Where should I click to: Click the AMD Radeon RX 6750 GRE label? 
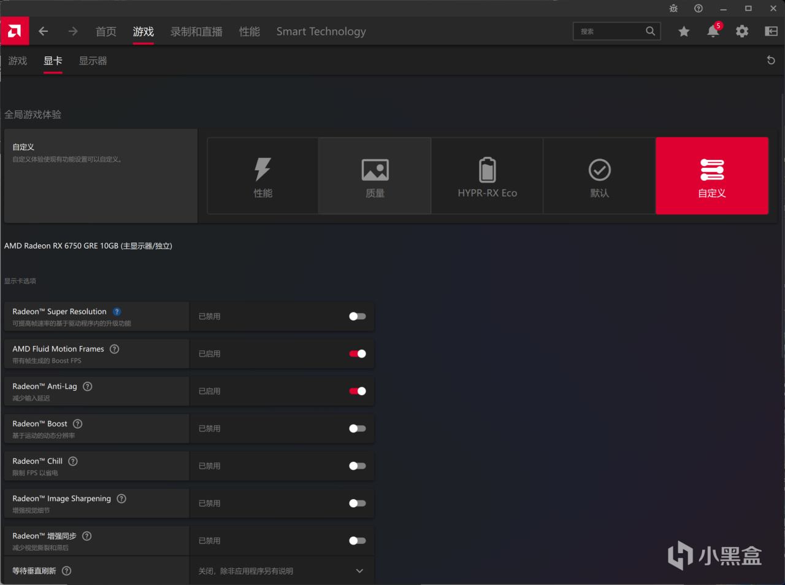[88, 246]
